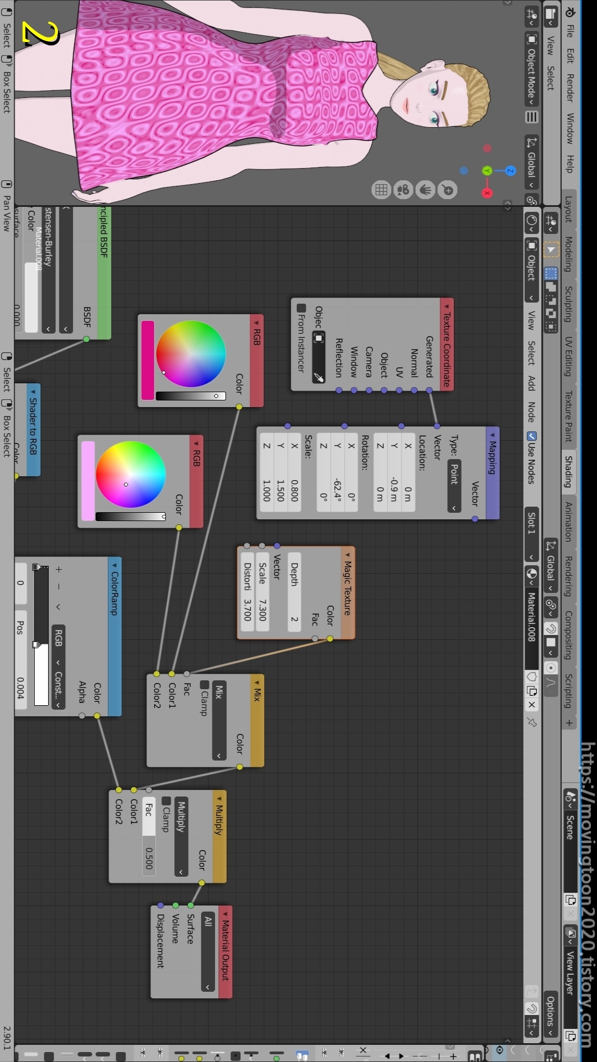Toggle proportional editing circle icon

[x=551, y=668]
